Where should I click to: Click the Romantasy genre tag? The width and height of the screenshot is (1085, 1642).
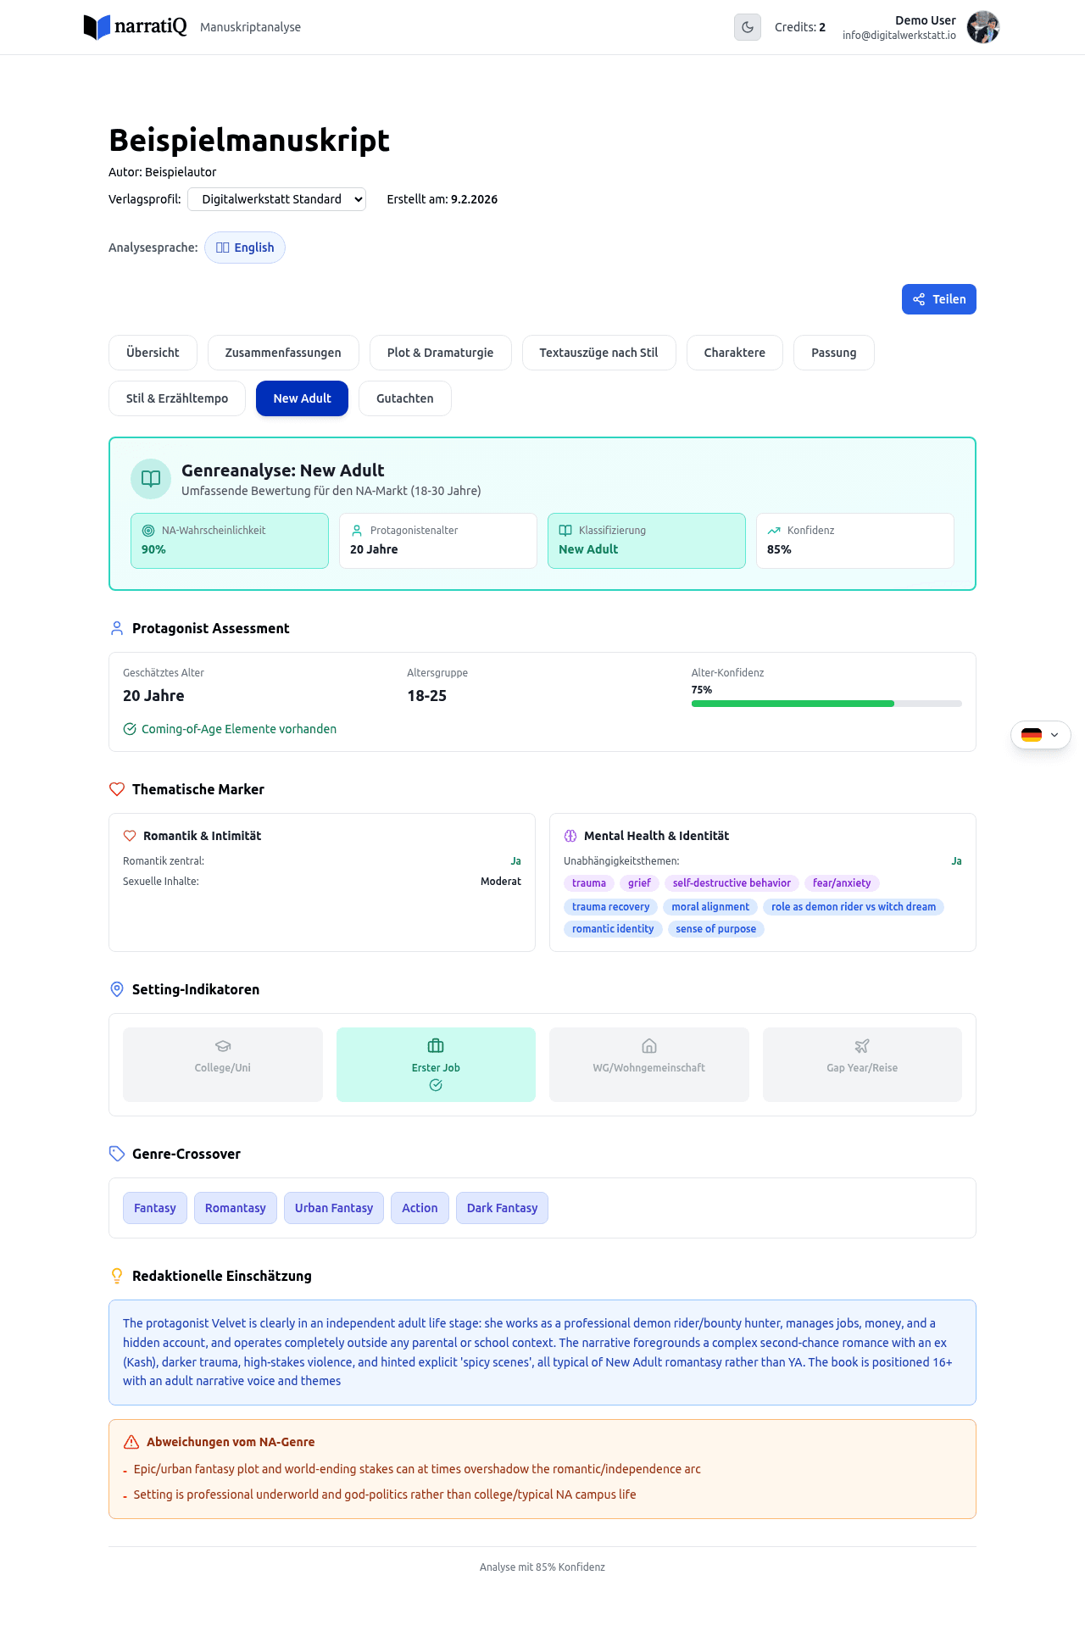coord(235,1208)
